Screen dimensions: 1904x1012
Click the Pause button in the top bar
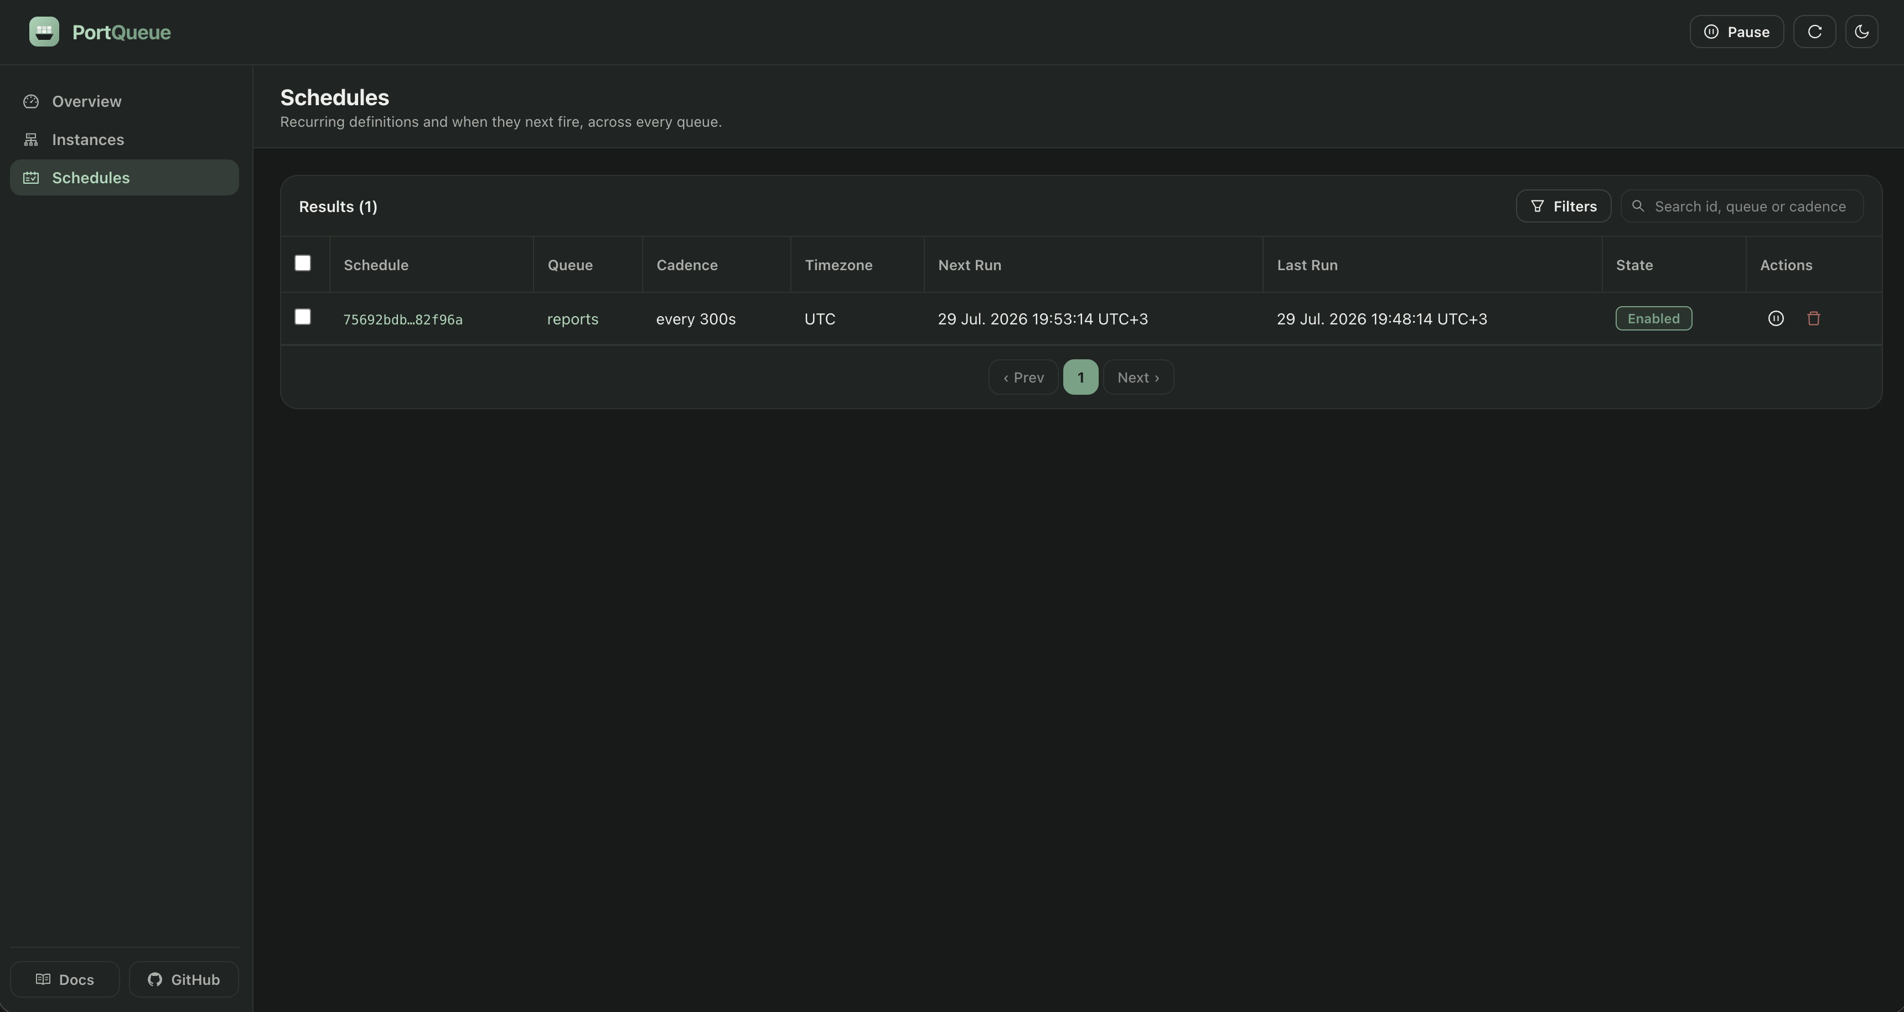1736,32
